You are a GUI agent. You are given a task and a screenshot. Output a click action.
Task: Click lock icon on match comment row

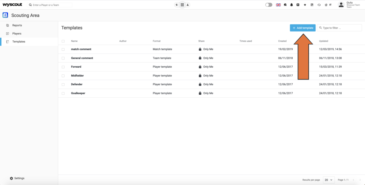pos(200,49)
